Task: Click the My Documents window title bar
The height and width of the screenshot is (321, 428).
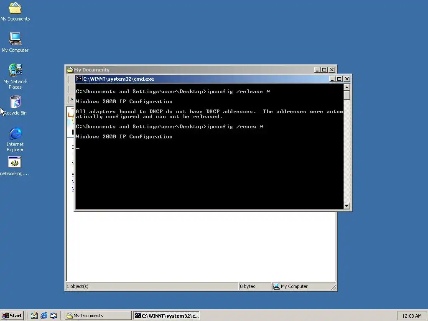Action: [191, 70]
